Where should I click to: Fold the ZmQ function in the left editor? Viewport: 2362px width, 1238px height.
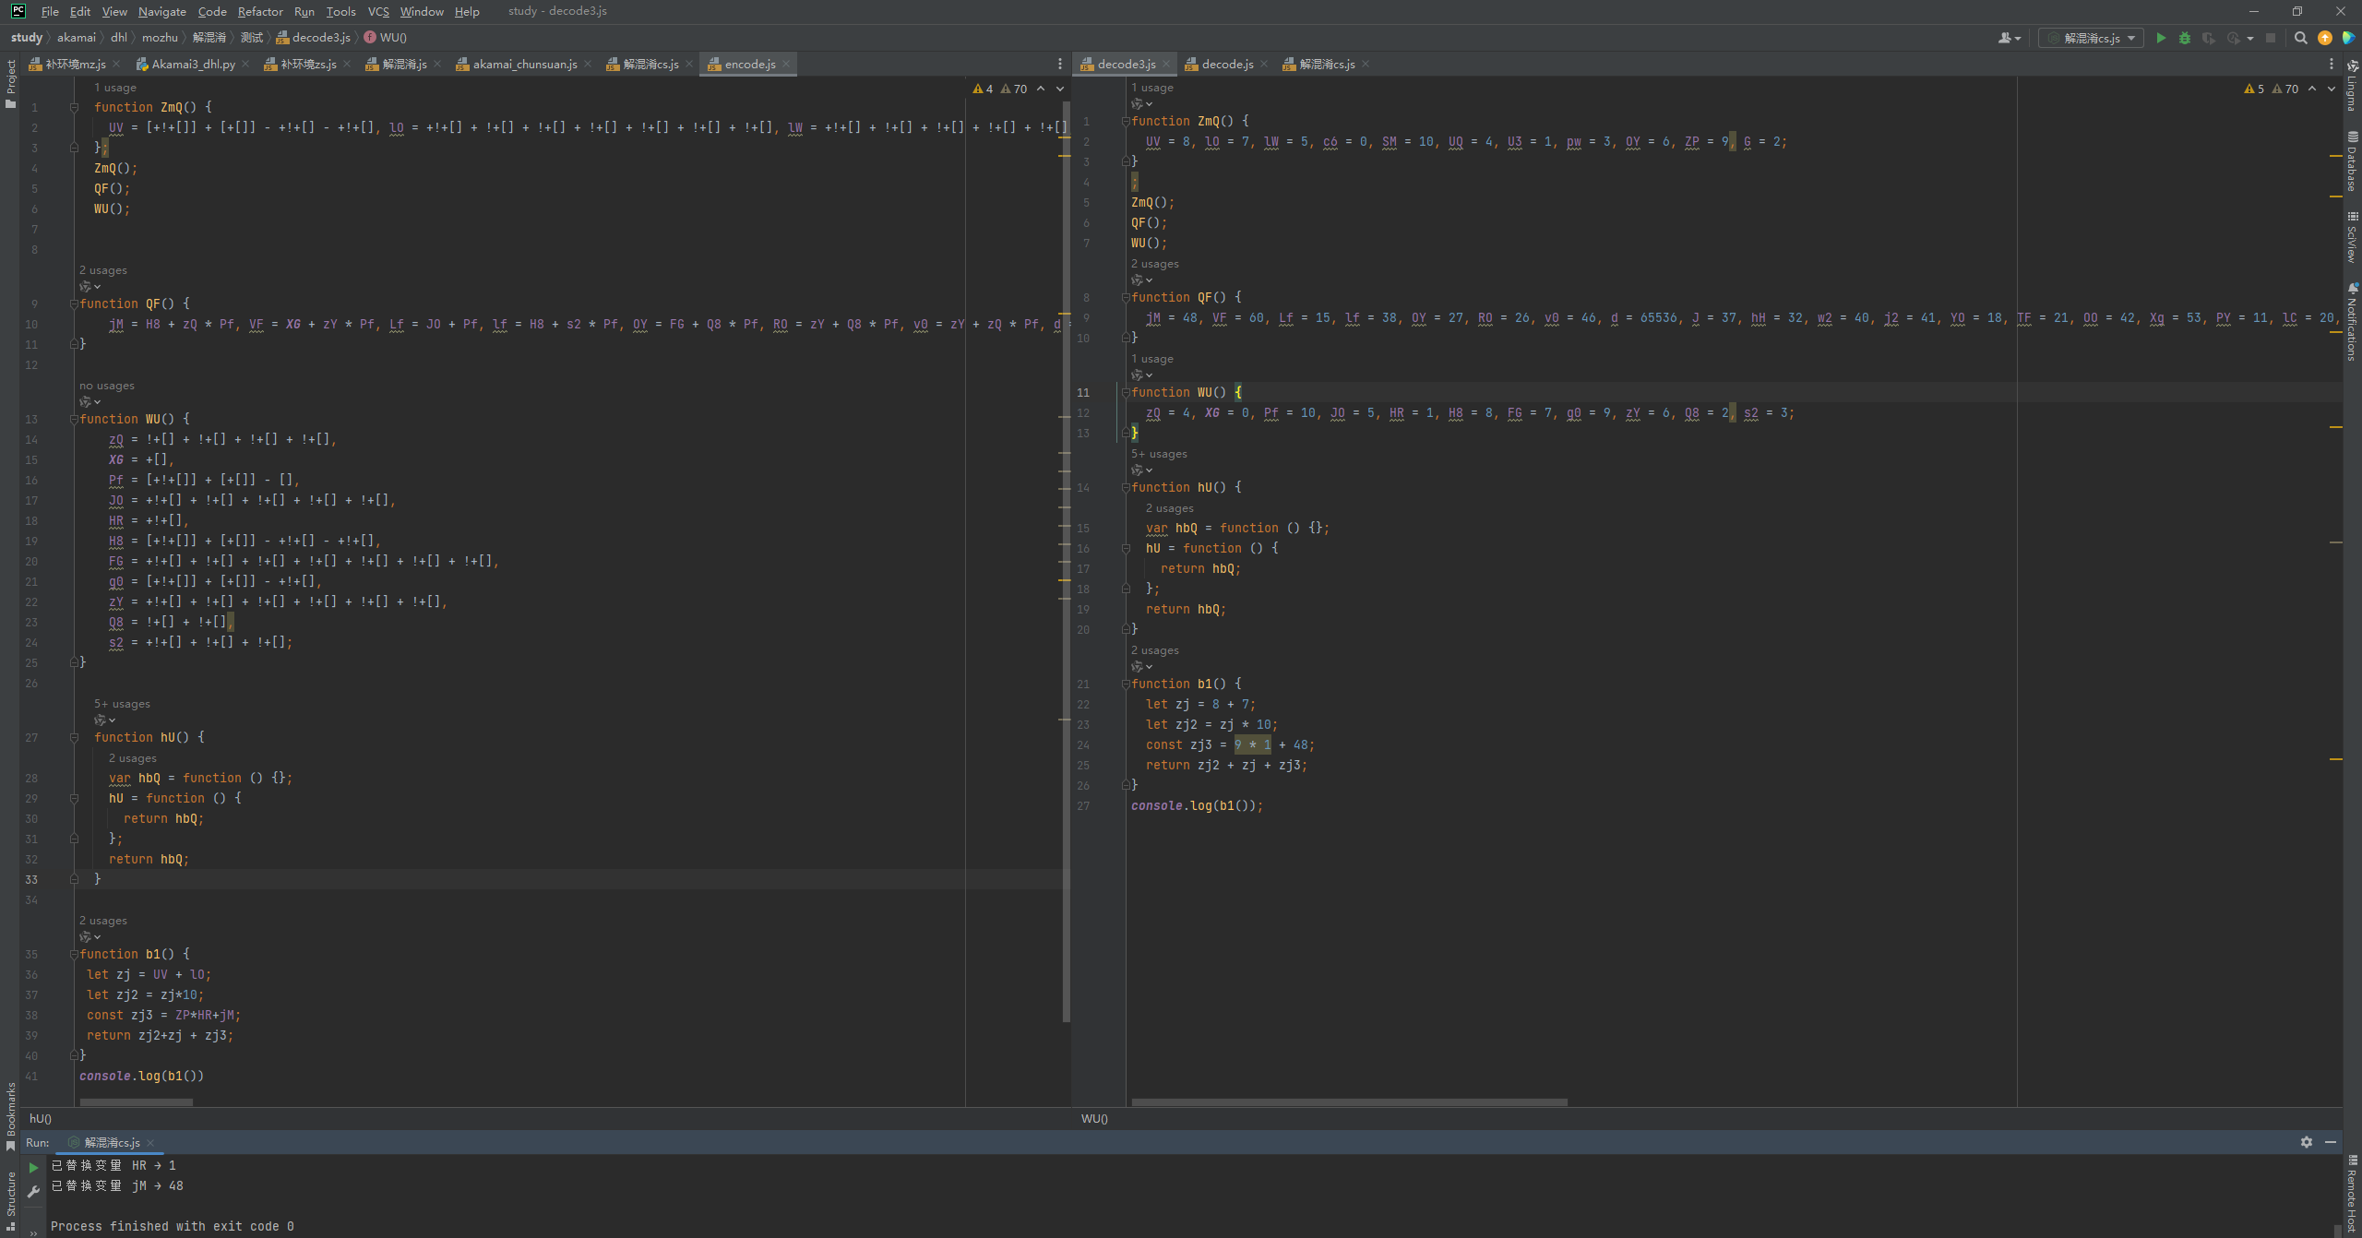(74, 108)
